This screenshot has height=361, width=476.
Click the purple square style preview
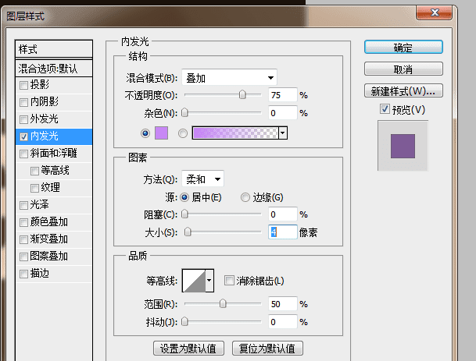click(x=403, y=146)
